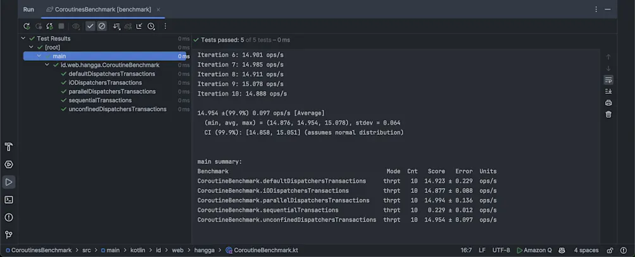This screenshot has height=257, width=635.
Task: Rerun the benchmark tests
Action: (27, 27)
